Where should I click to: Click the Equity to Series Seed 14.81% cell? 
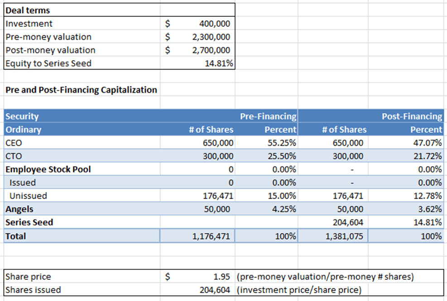197,63
